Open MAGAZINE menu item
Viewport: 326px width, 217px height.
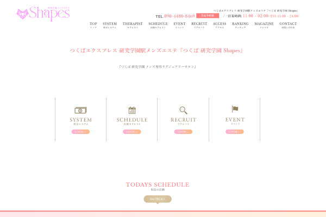pyautogui.click(x=264, y=25)
